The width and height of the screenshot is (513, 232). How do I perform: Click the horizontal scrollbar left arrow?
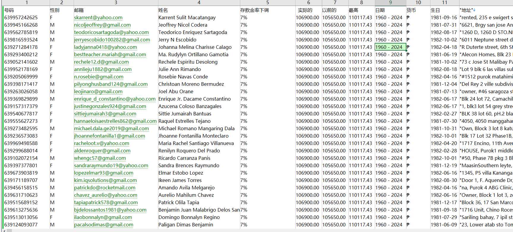point(4,231)
